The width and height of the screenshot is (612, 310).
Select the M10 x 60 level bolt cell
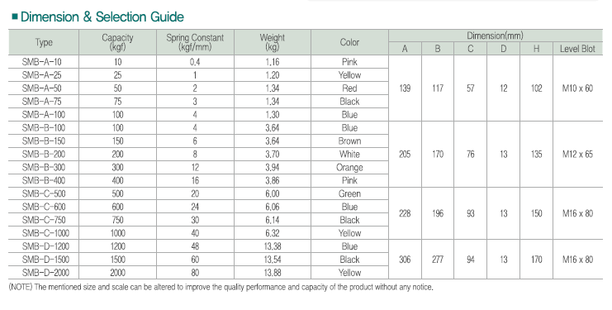click(577, 88)
